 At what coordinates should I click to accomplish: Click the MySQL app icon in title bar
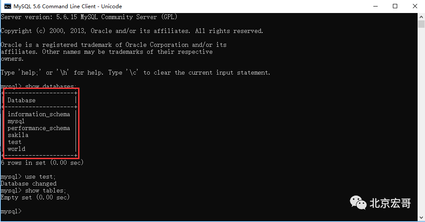point(7,6)
